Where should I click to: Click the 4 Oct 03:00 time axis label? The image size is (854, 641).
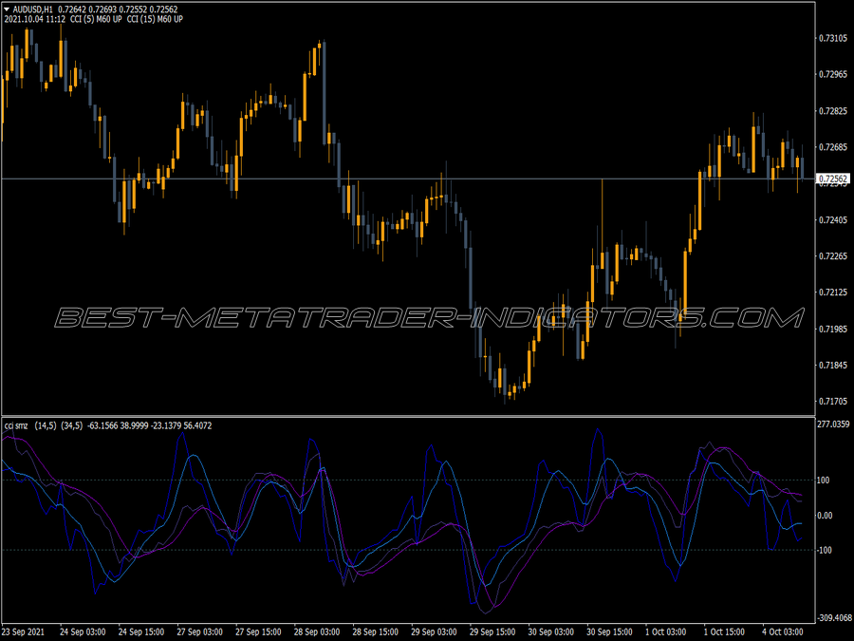783,632
